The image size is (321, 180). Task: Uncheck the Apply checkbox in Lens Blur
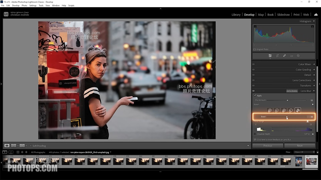click(x=255, y=95)
